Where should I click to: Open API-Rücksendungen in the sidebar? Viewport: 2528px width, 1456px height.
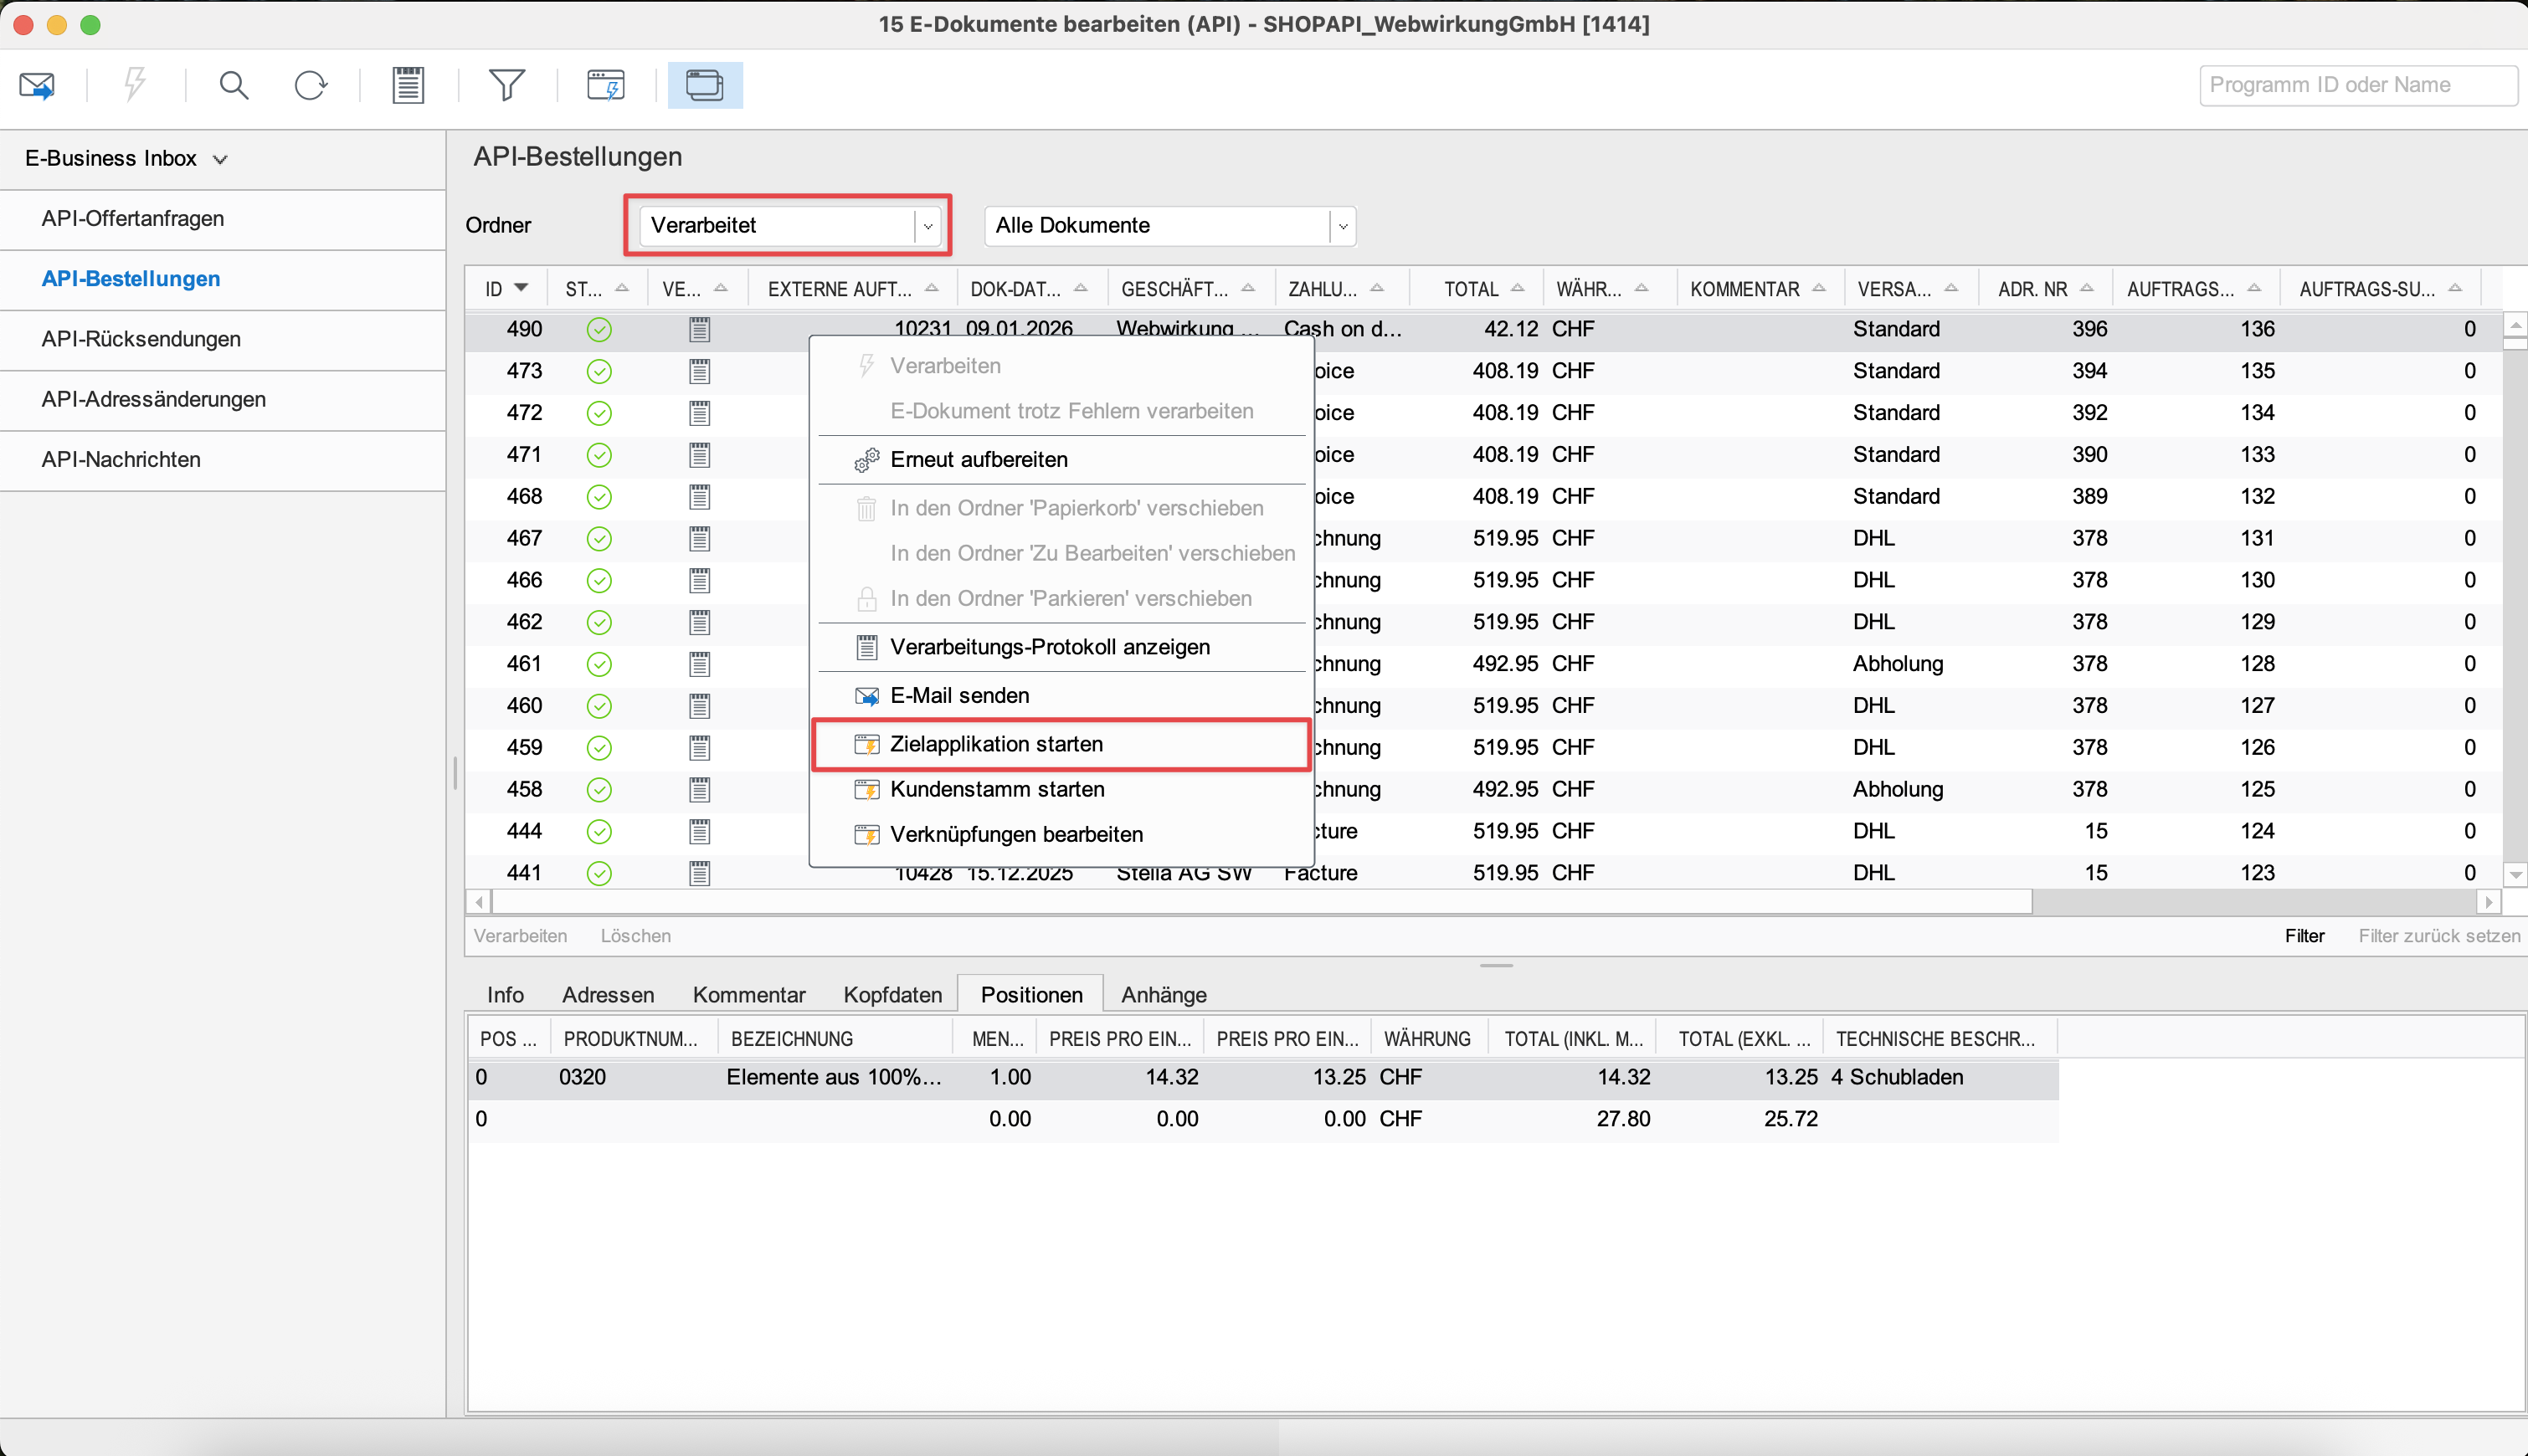point(141,339)
